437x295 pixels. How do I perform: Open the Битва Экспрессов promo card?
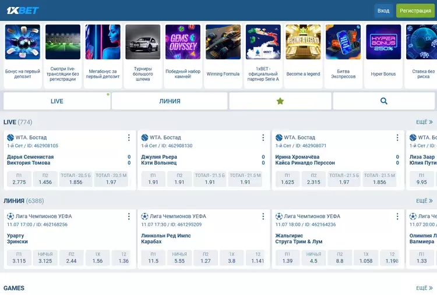[x=343, y=56]
